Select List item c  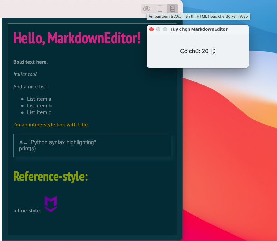[x=39, y=112]
